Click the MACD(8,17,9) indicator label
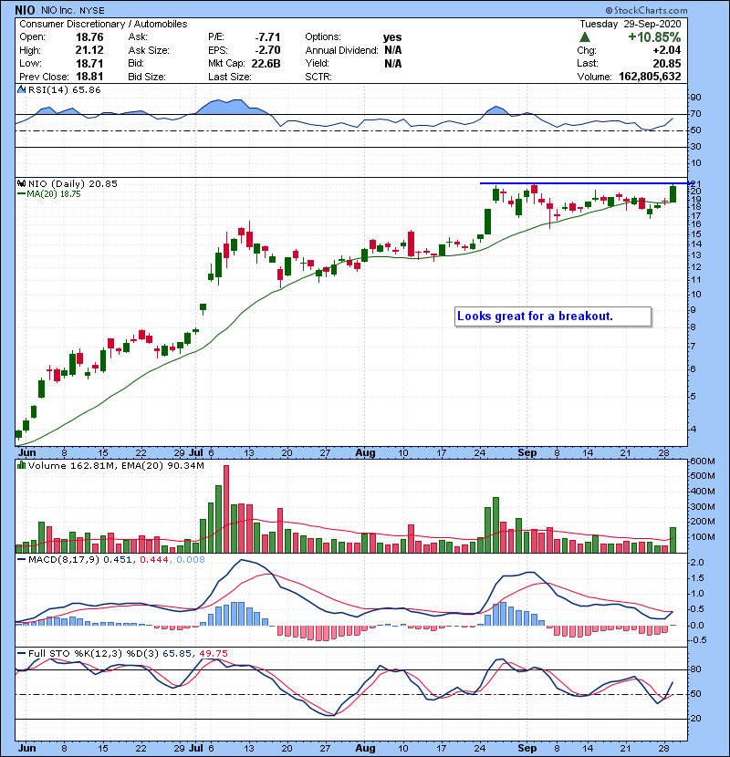 pos(64,560)
